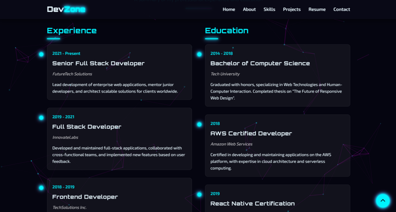396x212 pixels.
Task: Click the 2014 - 2018 education timeline dot
Action: coord(199,54)
